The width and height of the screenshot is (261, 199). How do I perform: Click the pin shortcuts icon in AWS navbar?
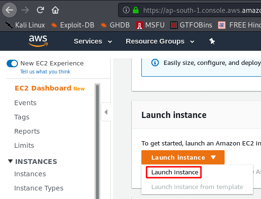(x=212, y=41)
